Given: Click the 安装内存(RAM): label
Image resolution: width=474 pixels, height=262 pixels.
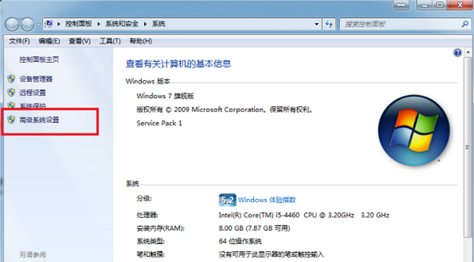Looking at the screenshot, I should click(161, 228).
